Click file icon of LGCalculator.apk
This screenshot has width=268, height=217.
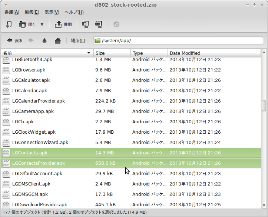click(6, 80)
